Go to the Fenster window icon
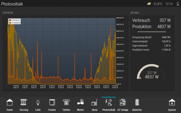181x113 pixels. pyautogui.click(x=52, y=102)
